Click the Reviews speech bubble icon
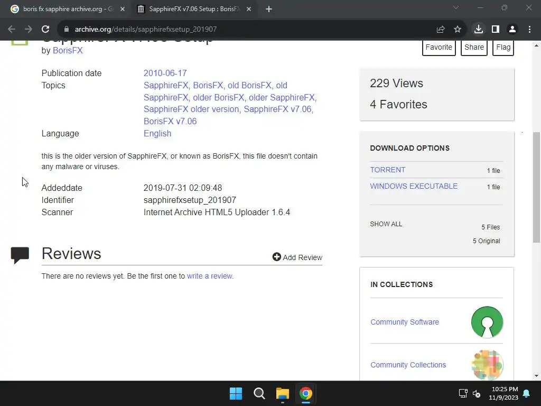 pos(20,255)
